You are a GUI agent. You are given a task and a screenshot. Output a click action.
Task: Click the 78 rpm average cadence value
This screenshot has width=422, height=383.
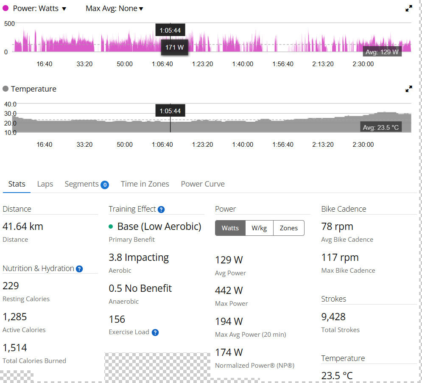pos(337,226)
